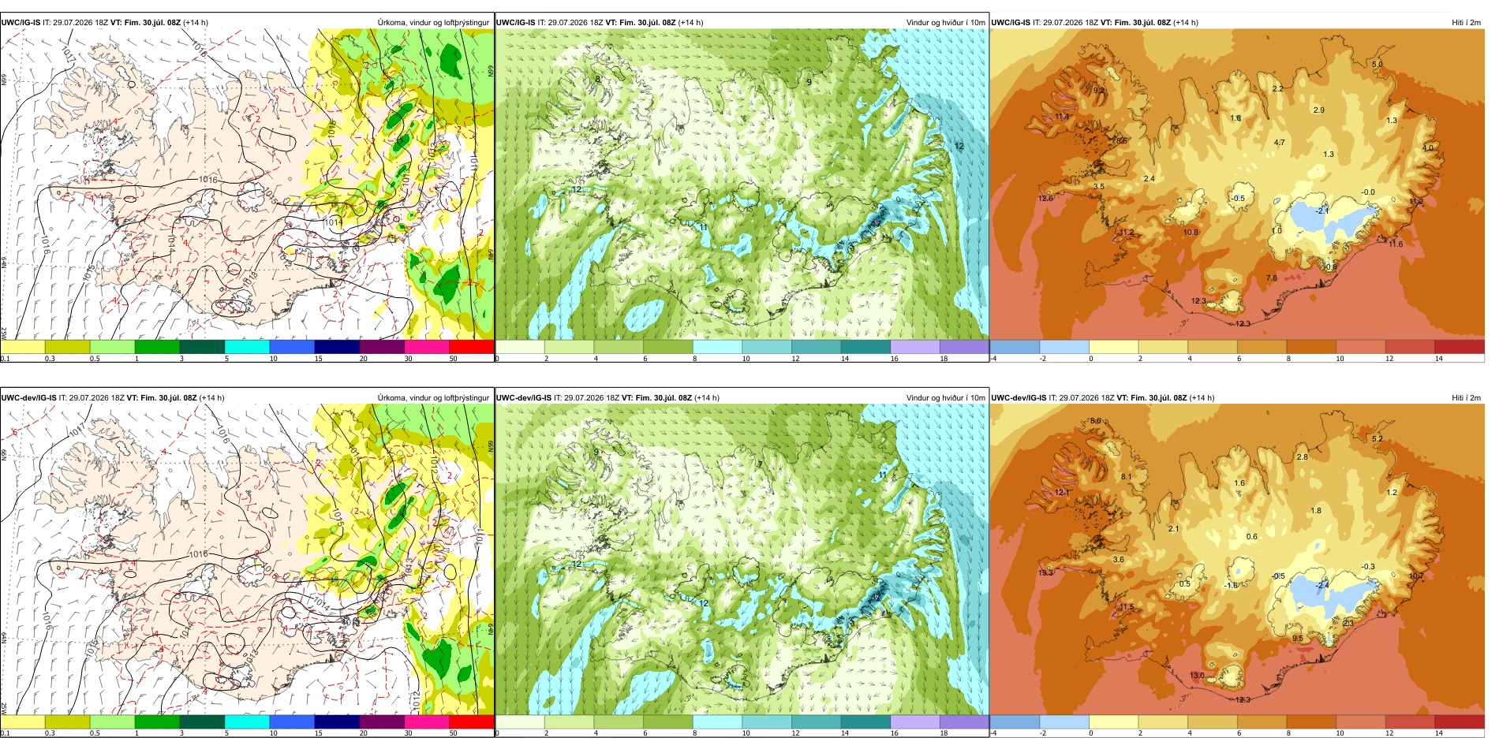Click the '-4' tick on UWC/IG-IS temperature legend
This screenshot has width=1499, height=749.
(x=993, y=359)
